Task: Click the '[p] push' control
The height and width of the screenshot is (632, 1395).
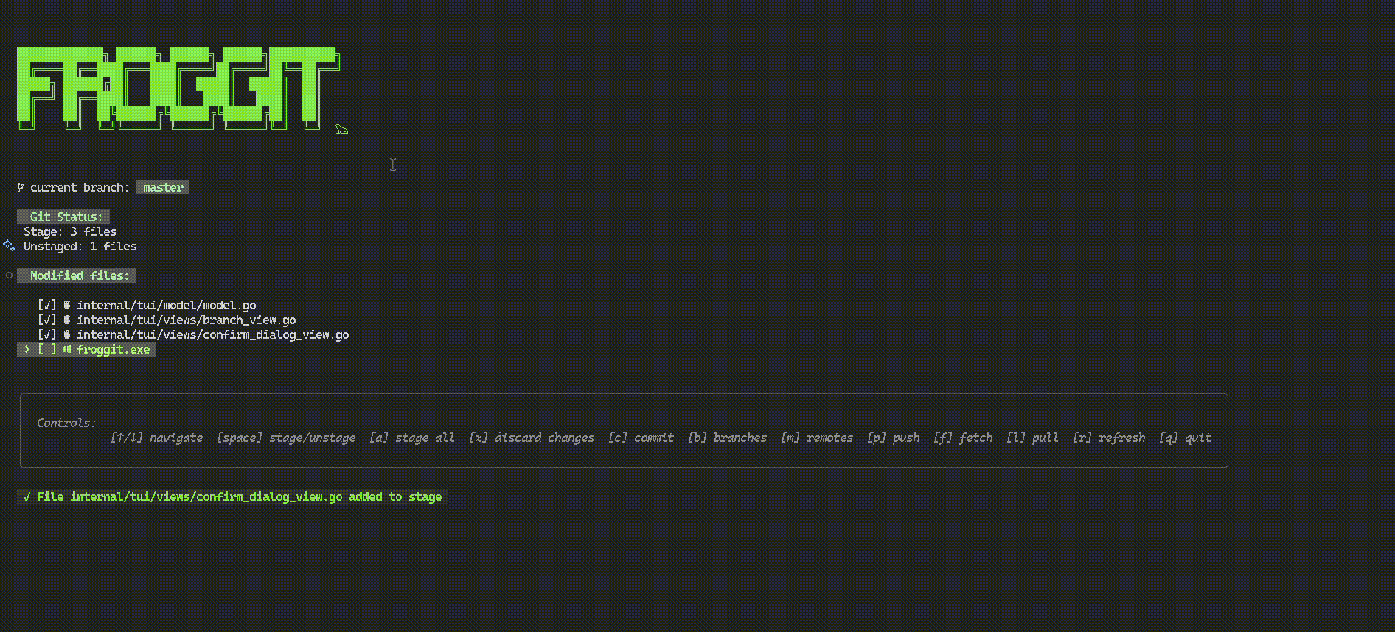Action: tap(894, 438)
